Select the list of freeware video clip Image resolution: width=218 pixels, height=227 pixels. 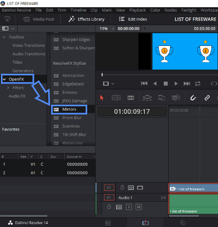[x=193, y=188]
